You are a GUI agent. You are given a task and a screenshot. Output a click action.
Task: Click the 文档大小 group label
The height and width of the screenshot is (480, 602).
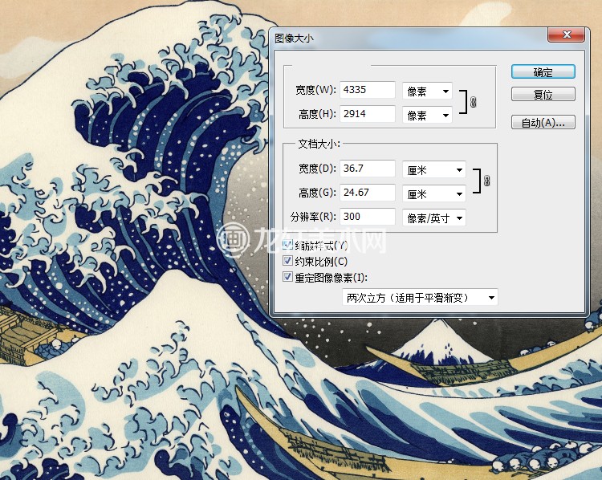(319, 144)
